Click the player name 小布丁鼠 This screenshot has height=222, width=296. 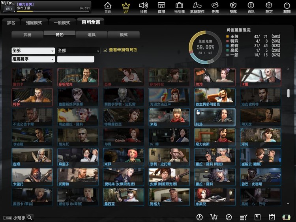tap(23, 8)
